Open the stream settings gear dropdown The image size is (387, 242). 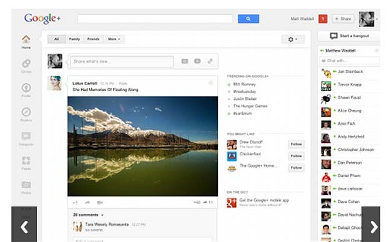[293, 39]
